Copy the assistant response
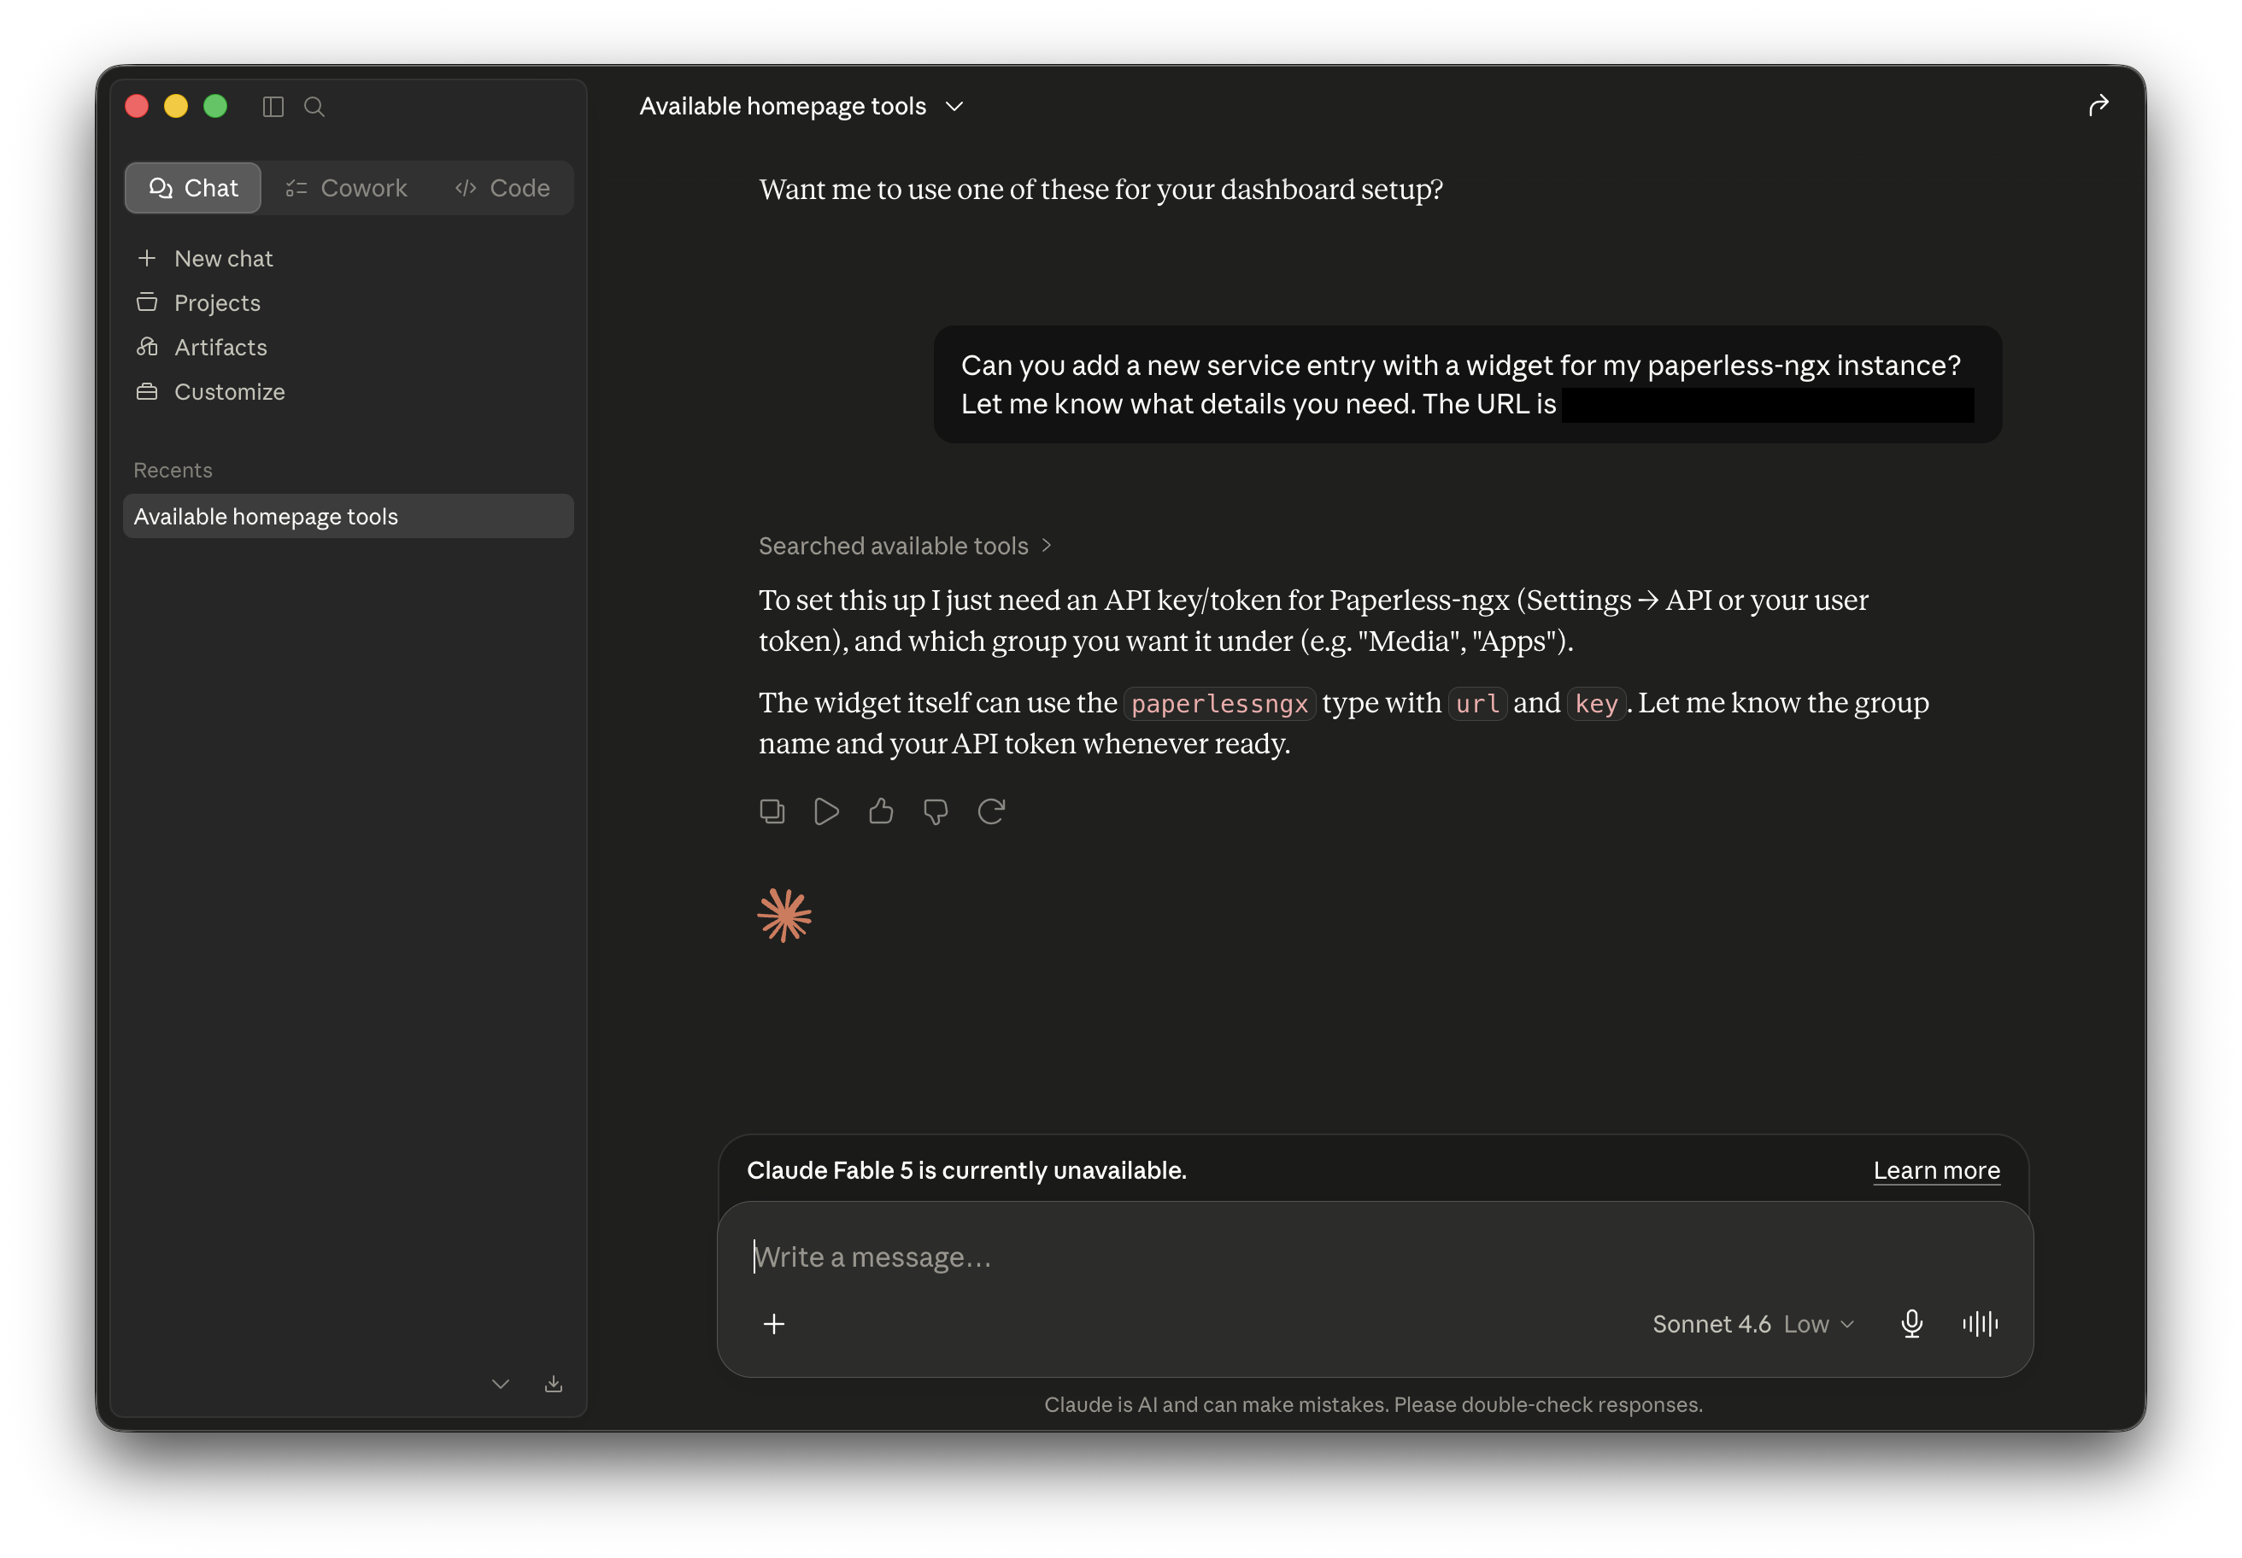Viewport: 2242px width, 1558px height. click(x=772, y=811)
